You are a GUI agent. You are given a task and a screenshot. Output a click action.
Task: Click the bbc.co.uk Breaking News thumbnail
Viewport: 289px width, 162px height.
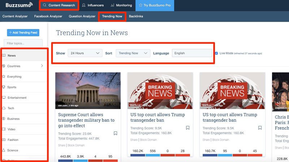tap(160, 91)
